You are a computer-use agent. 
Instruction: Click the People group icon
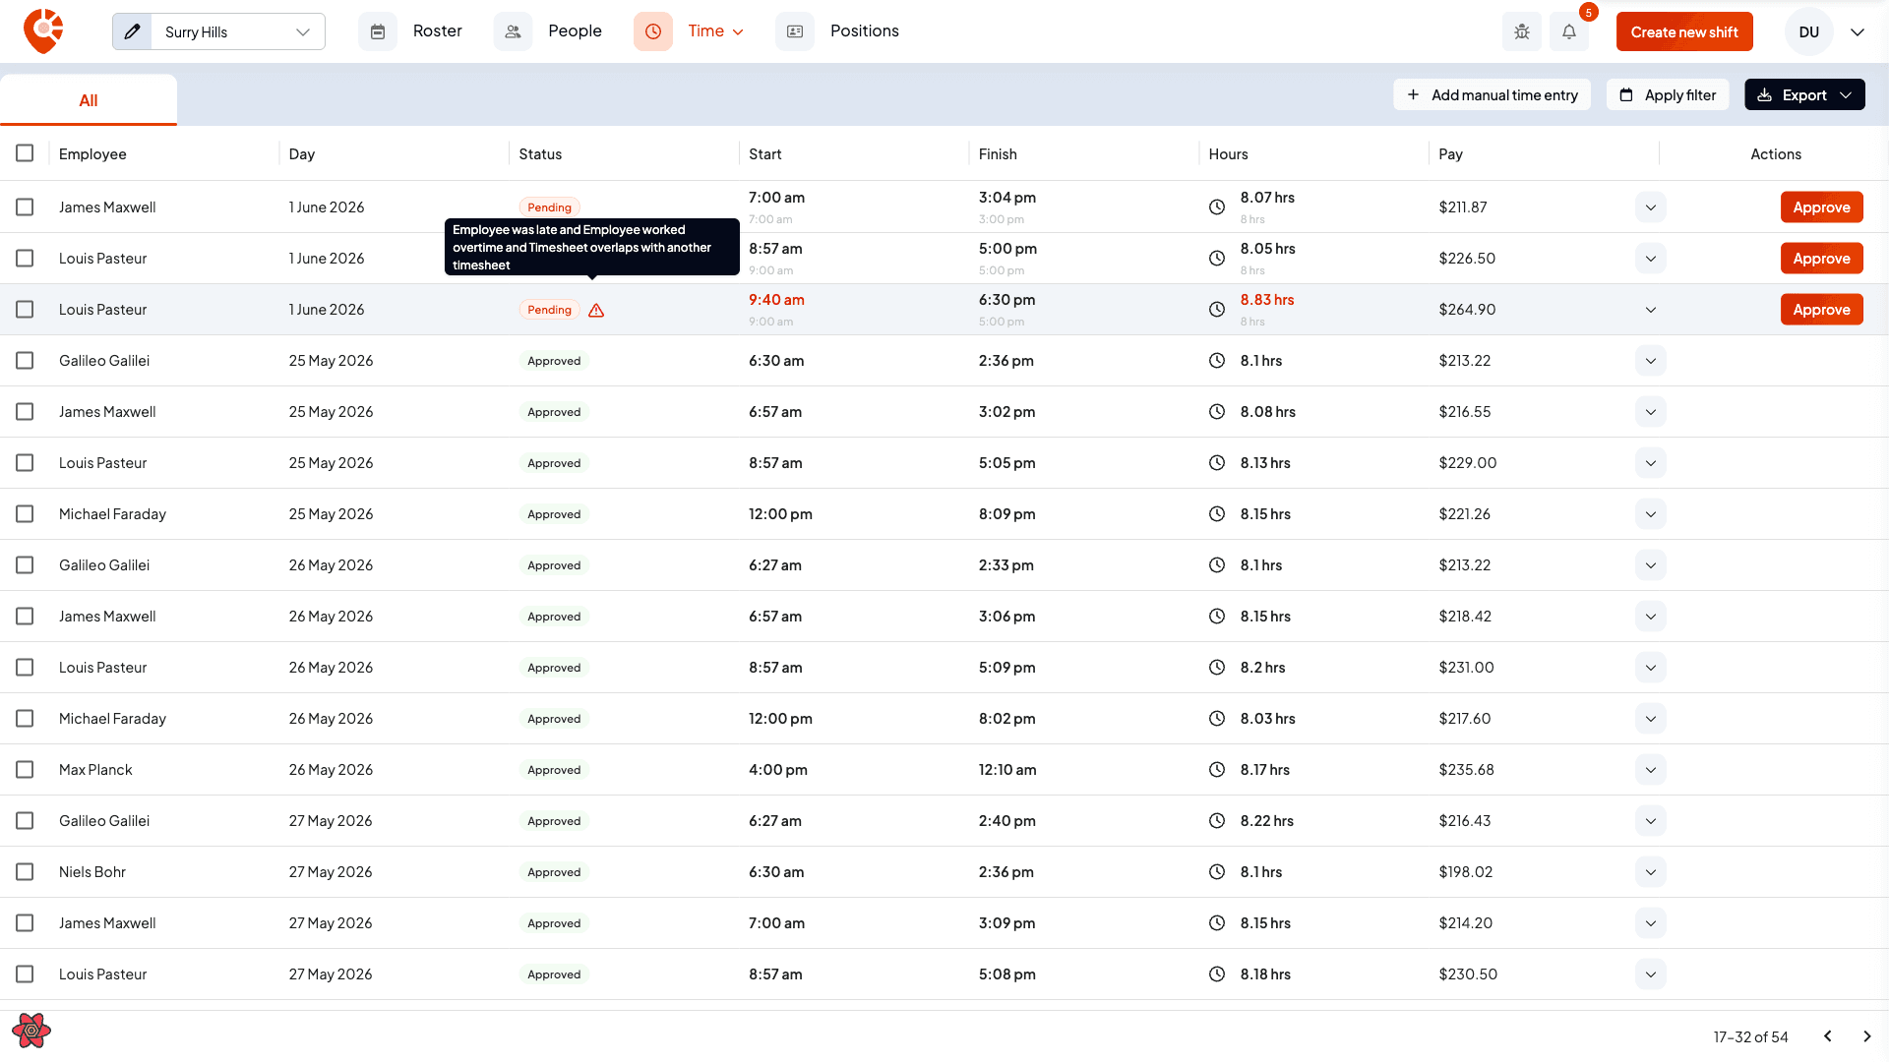[513, 31]
